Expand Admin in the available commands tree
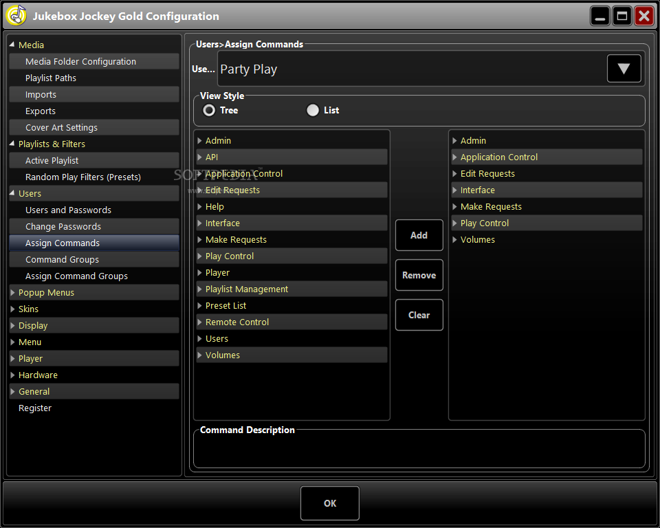660x528 pixels. click(x=199, y=141)
